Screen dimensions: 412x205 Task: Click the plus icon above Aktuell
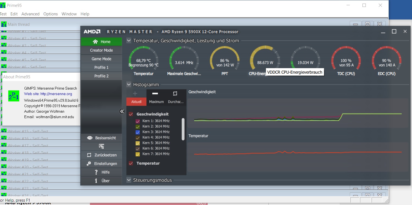point(135,93)
